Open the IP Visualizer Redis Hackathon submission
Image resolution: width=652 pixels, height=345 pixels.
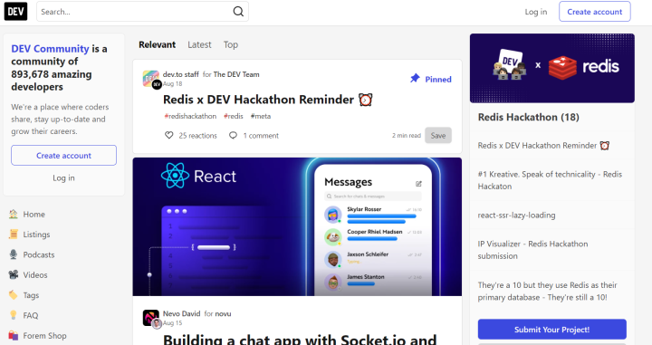(532, 250)
